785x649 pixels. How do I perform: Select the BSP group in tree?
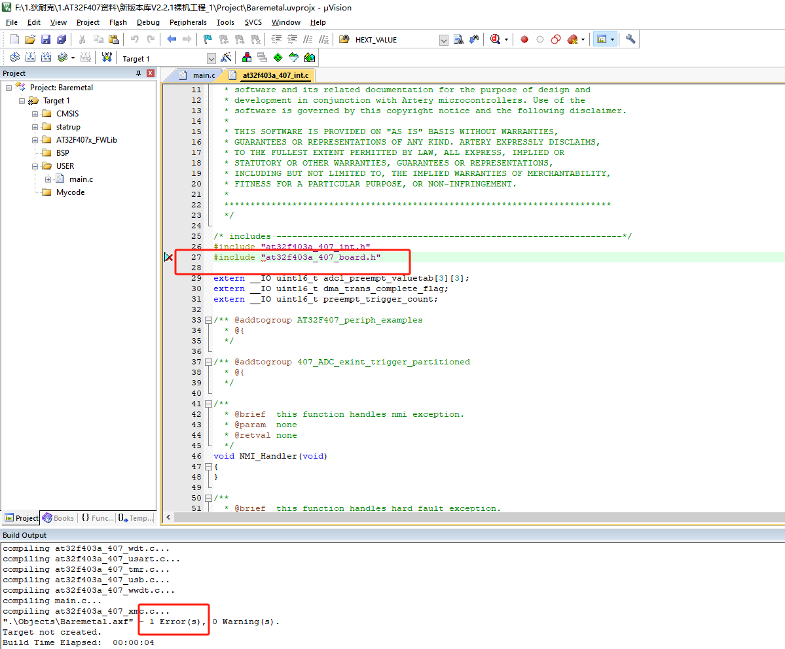[63, 153]
